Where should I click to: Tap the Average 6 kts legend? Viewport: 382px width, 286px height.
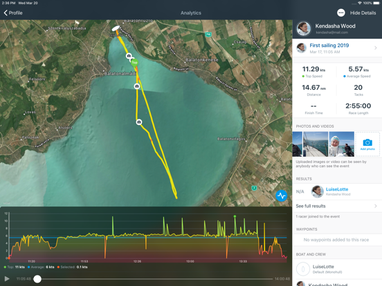pos(41,267)
